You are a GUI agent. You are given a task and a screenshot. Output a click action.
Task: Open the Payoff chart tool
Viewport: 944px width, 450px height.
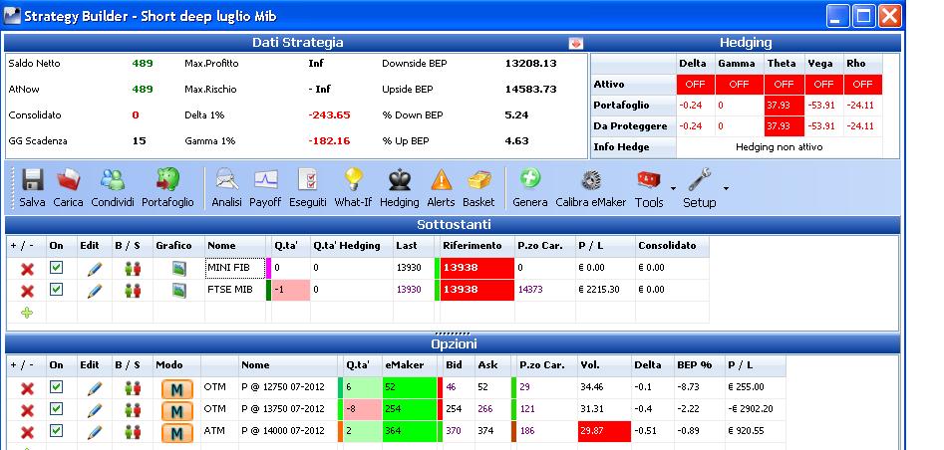(265, 179)
